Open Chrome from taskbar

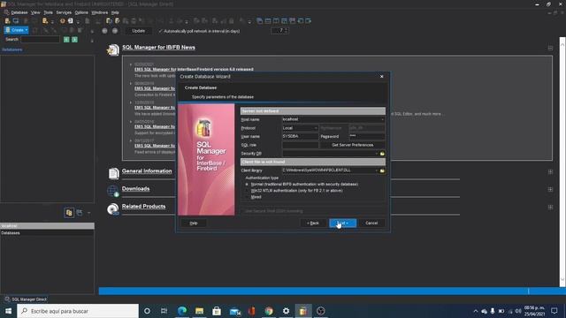pos(269,311)
